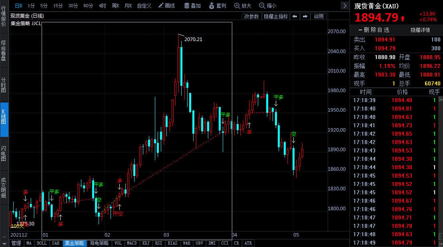Click the 时间 column header
This screenshot has width=443, height=247.
(366, 92)
